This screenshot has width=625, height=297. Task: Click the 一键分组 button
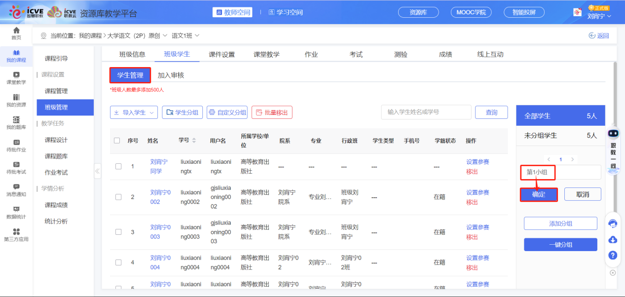560,245
